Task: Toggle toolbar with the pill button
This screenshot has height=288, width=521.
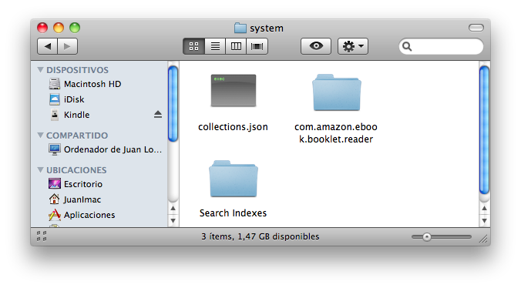Action: coord(476,28)
